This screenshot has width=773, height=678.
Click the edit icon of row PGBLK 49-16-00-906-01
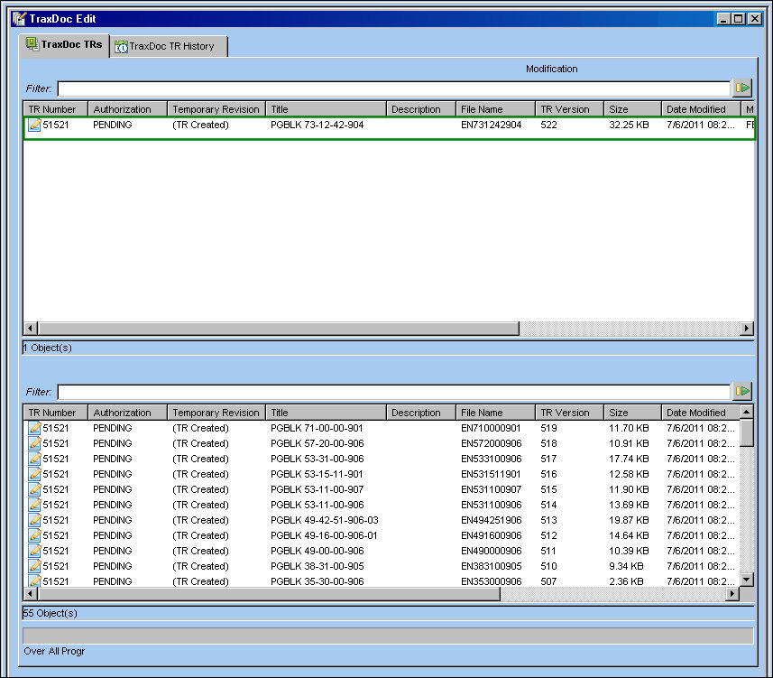[x=34, y=534]
